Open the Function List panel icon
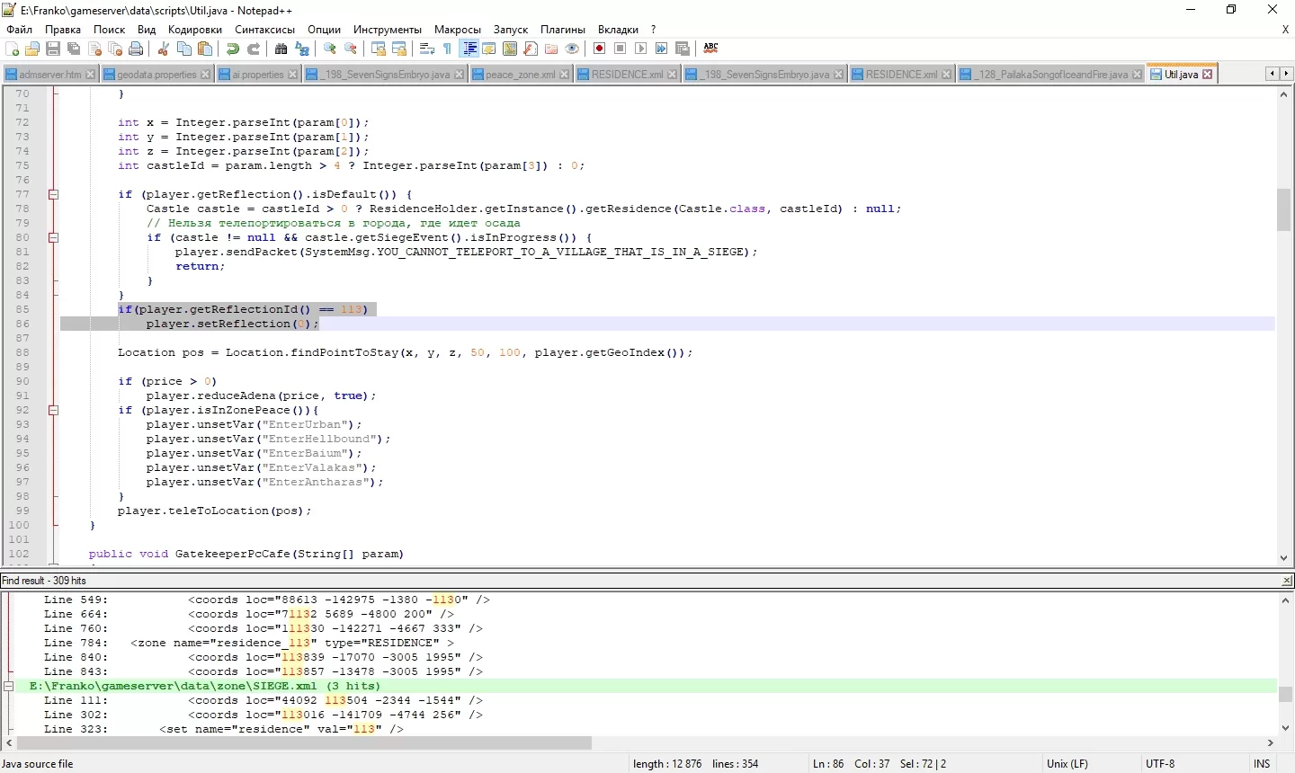 tap(531, 49)
